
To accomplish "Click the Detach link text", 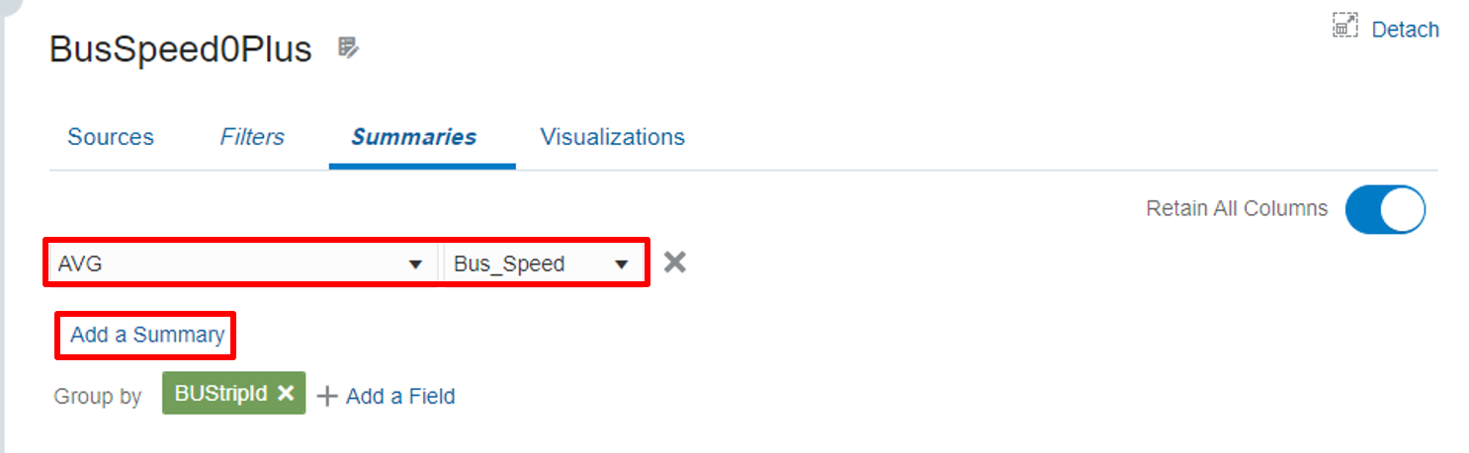I will tap(1405, 30).
